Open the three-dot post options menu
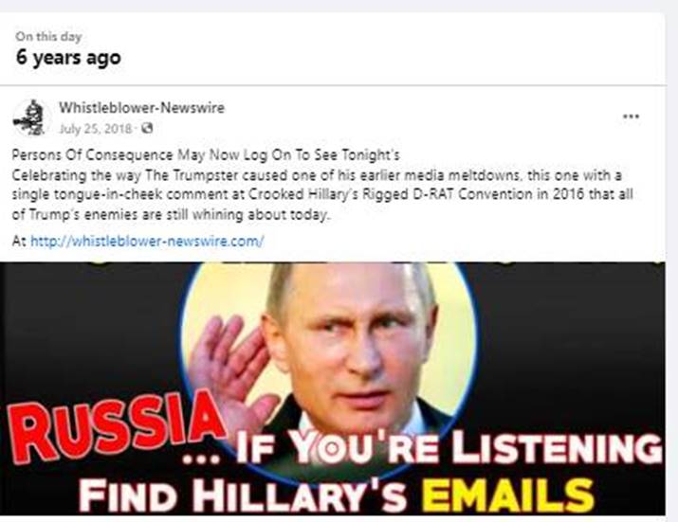Viewport: 678px width, 522px height. [631, 117]
